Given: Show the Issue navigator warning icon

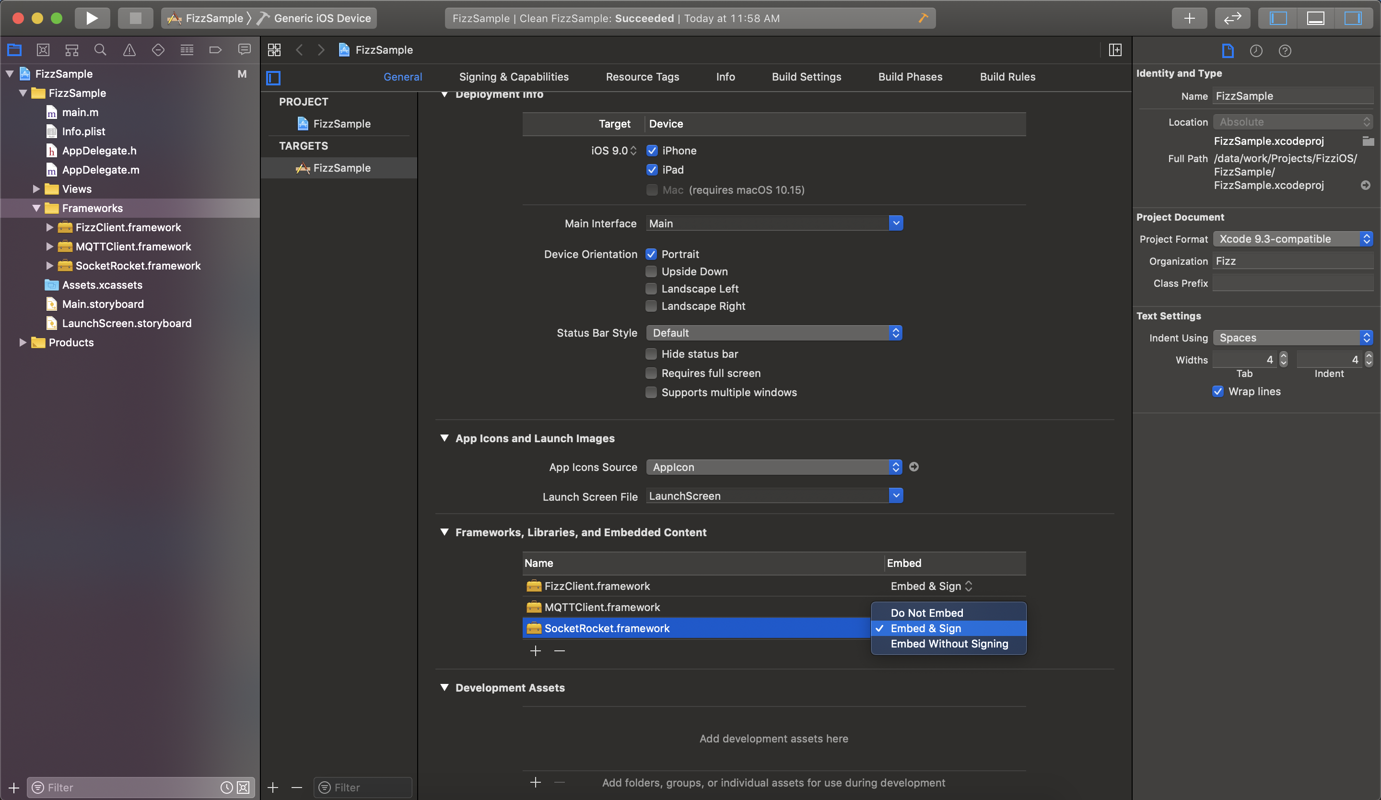Looking at the screenshot, I should (129, 50).
